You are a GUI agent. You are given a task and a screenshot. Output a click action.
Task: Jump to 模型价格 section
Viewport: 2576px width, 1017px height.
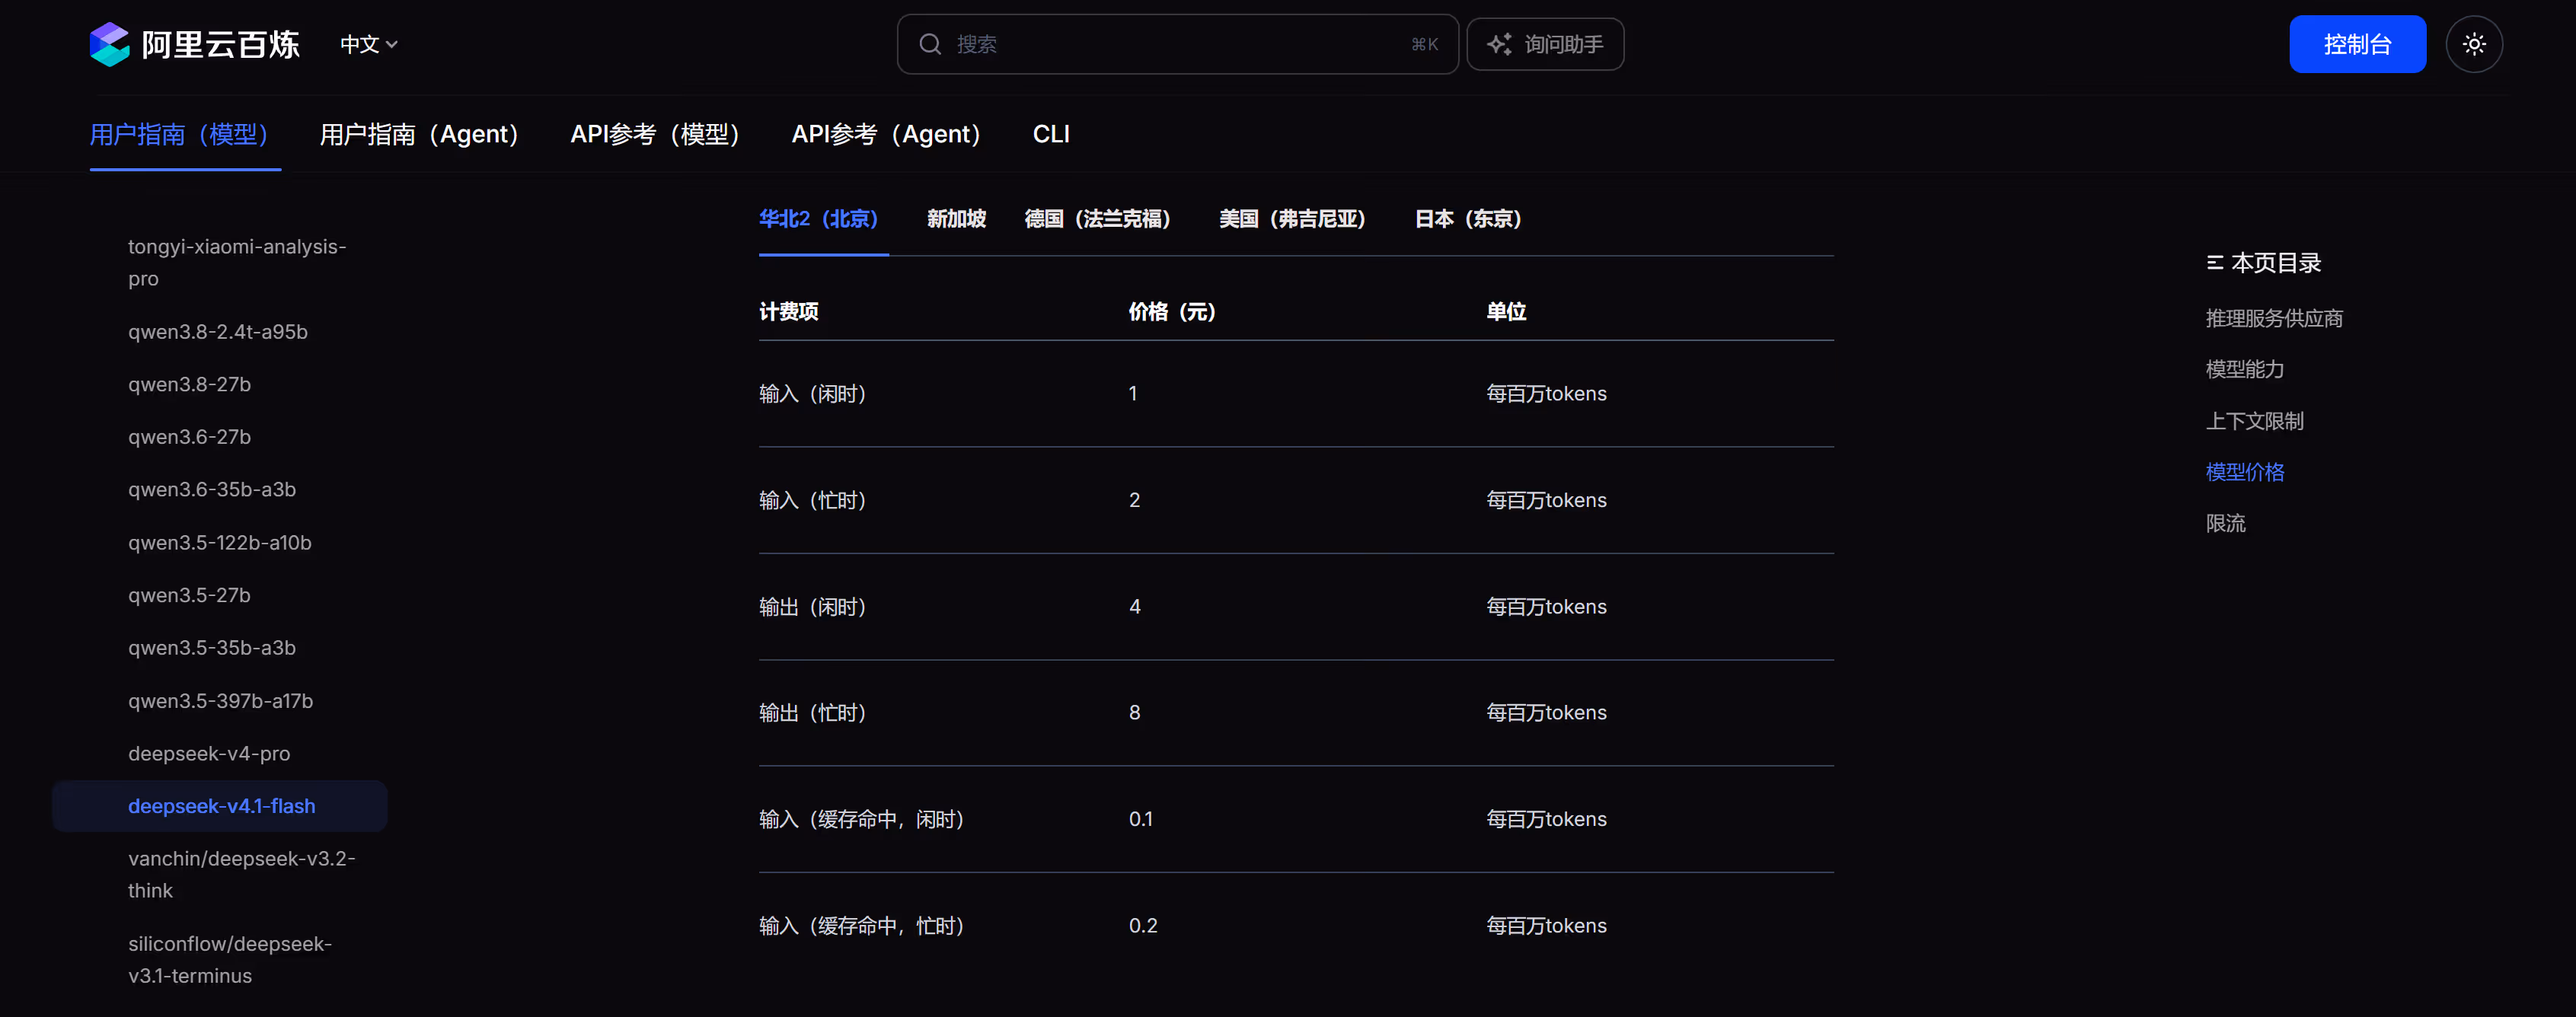[x=2245, y=472]
